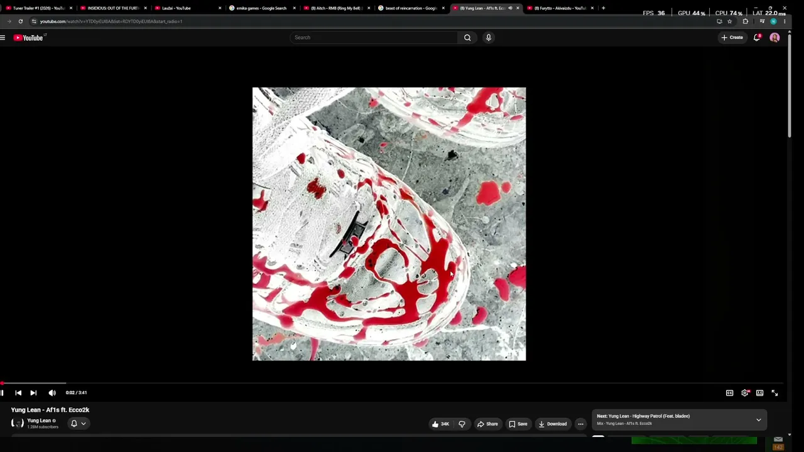Save the video to a playlist
This screenshot has height=452, width=804.
pos(518,424)
